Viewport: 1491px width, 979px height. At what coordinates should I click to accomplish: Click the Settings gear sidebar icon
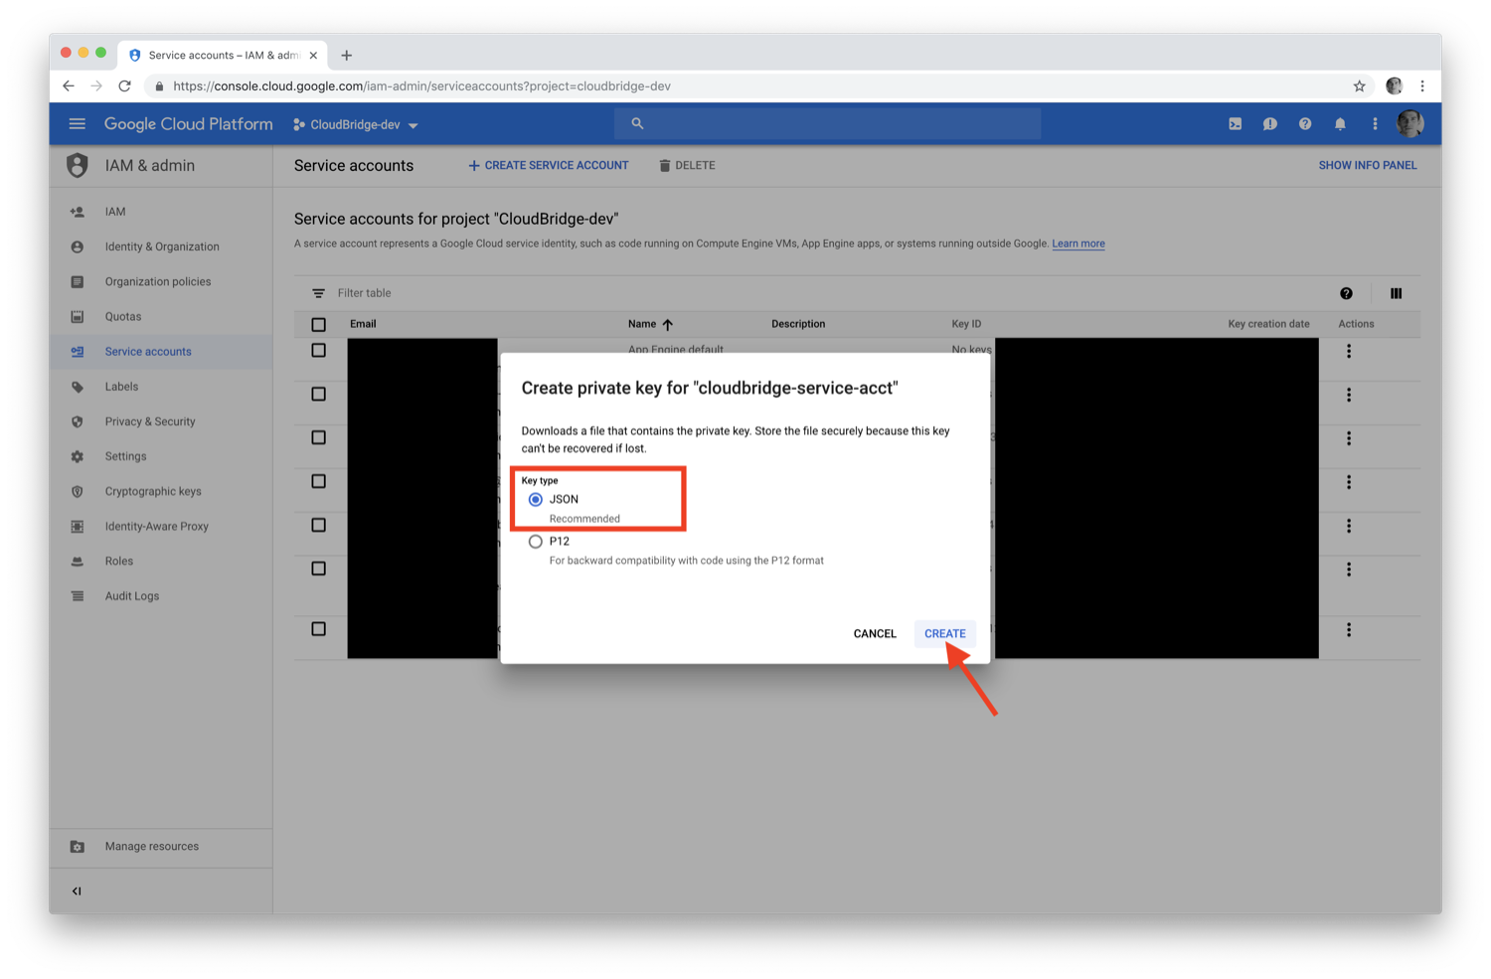point(78,456)
